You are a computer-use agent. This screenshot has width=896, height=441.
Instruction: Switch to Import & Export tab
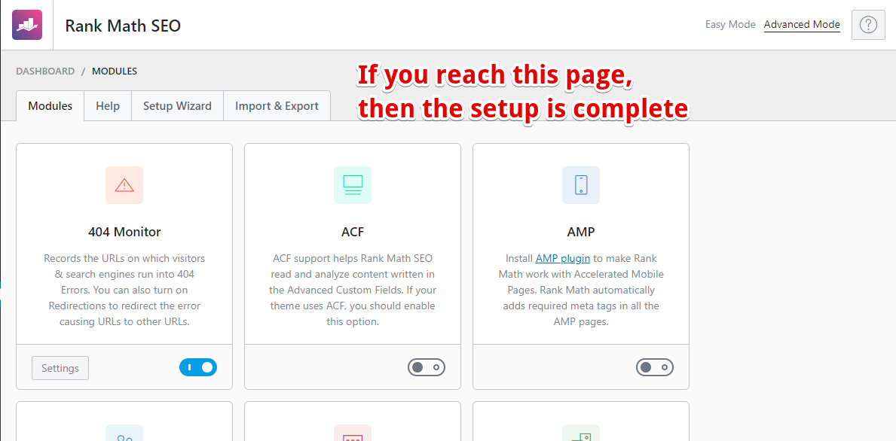pos(277,106)
